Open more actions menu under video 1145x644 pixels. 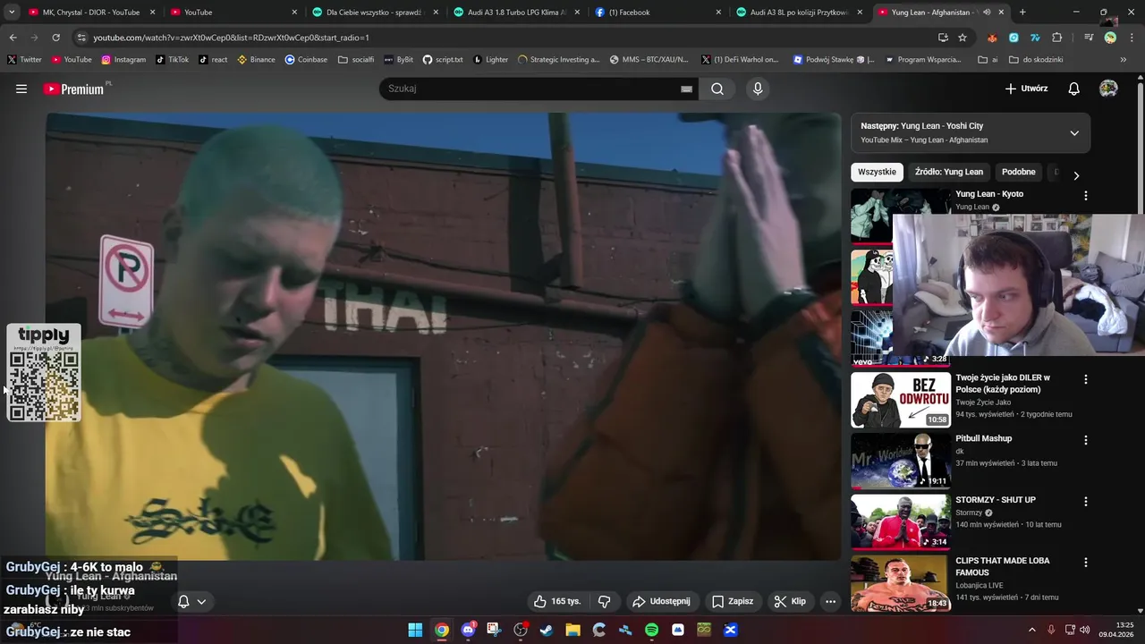(x=830, y=601)
